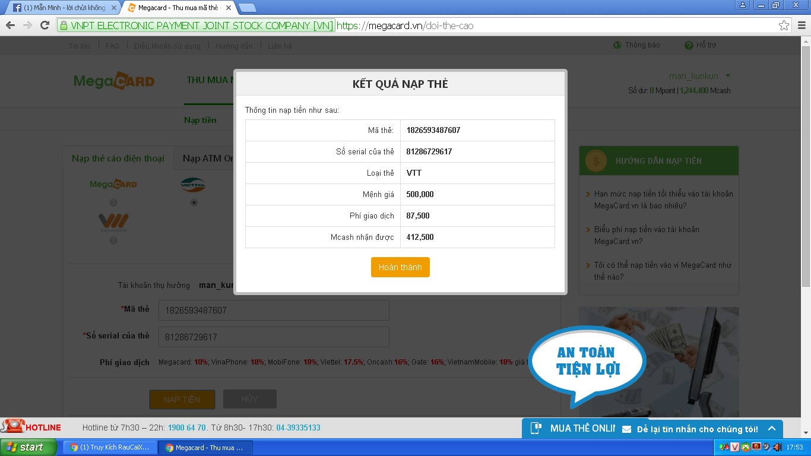This screenshot has width=811, height=456.
Task: Click the browser forward arrow
Action: click(27, 26)
